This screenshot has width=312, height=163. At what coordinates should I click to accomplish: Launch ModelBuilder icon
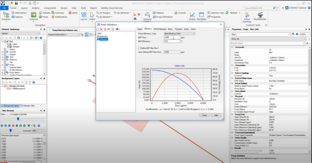coord(260,15)
